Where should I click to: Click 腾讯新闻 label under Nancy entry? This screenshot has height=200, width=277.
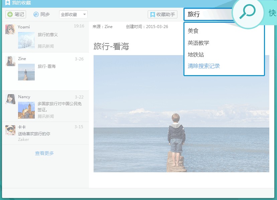pyautogui.click(x=45, y=116)
